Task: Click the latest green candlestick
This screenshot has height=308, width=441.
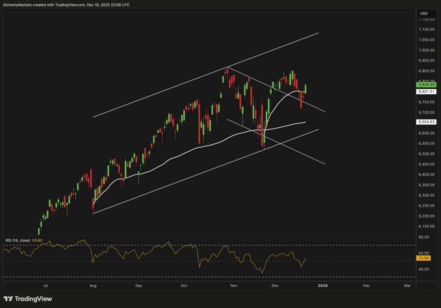Action: [x=306, y=89]
